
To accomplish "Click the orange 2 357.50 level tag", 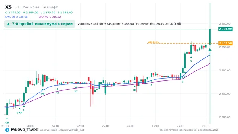I will [x=225, y=43].
